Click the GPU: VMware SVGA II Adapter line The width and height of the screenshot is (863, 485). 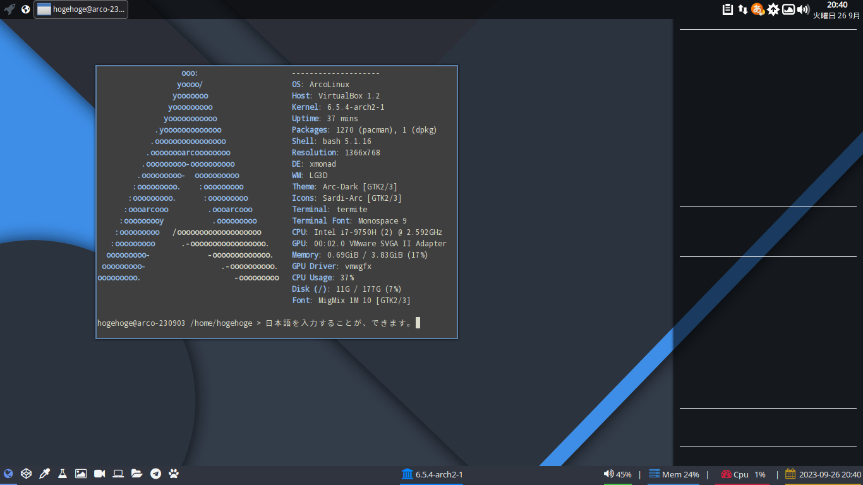(x=369, y=244)
